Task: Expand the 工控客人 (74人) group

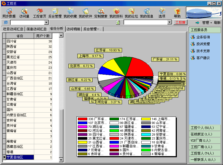Action: (x=202, y=153)
